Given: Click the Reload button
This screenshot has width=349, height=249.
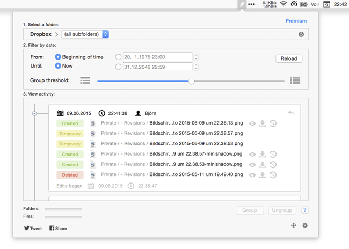Looking at the screenshot, I should [x=289, y=58].
